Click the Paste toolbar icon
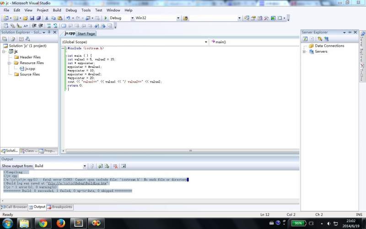The image size is (366, 229). [60, 18]
